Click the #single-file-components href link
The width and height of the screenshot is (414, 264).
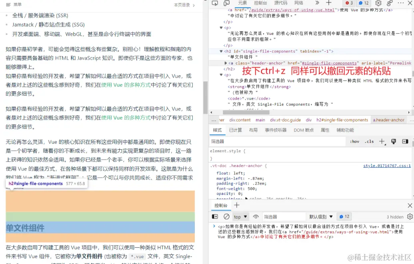click(329, 63)
